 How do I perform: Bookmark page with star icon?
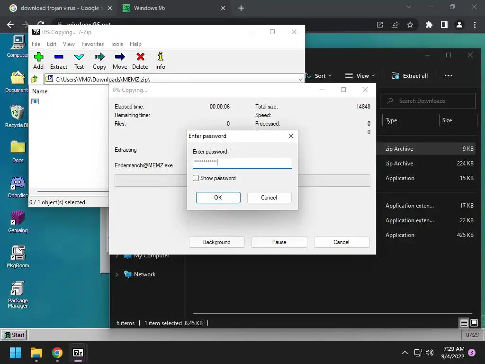(410, 25)
